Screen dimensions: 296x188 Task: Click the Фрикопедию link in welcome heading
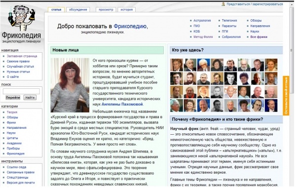[x=130, y=26]
